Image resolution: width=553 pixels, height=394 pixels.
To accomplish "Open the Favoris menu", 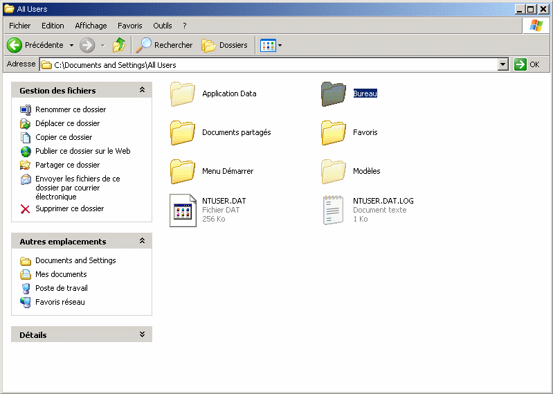I will click(130, 26).
